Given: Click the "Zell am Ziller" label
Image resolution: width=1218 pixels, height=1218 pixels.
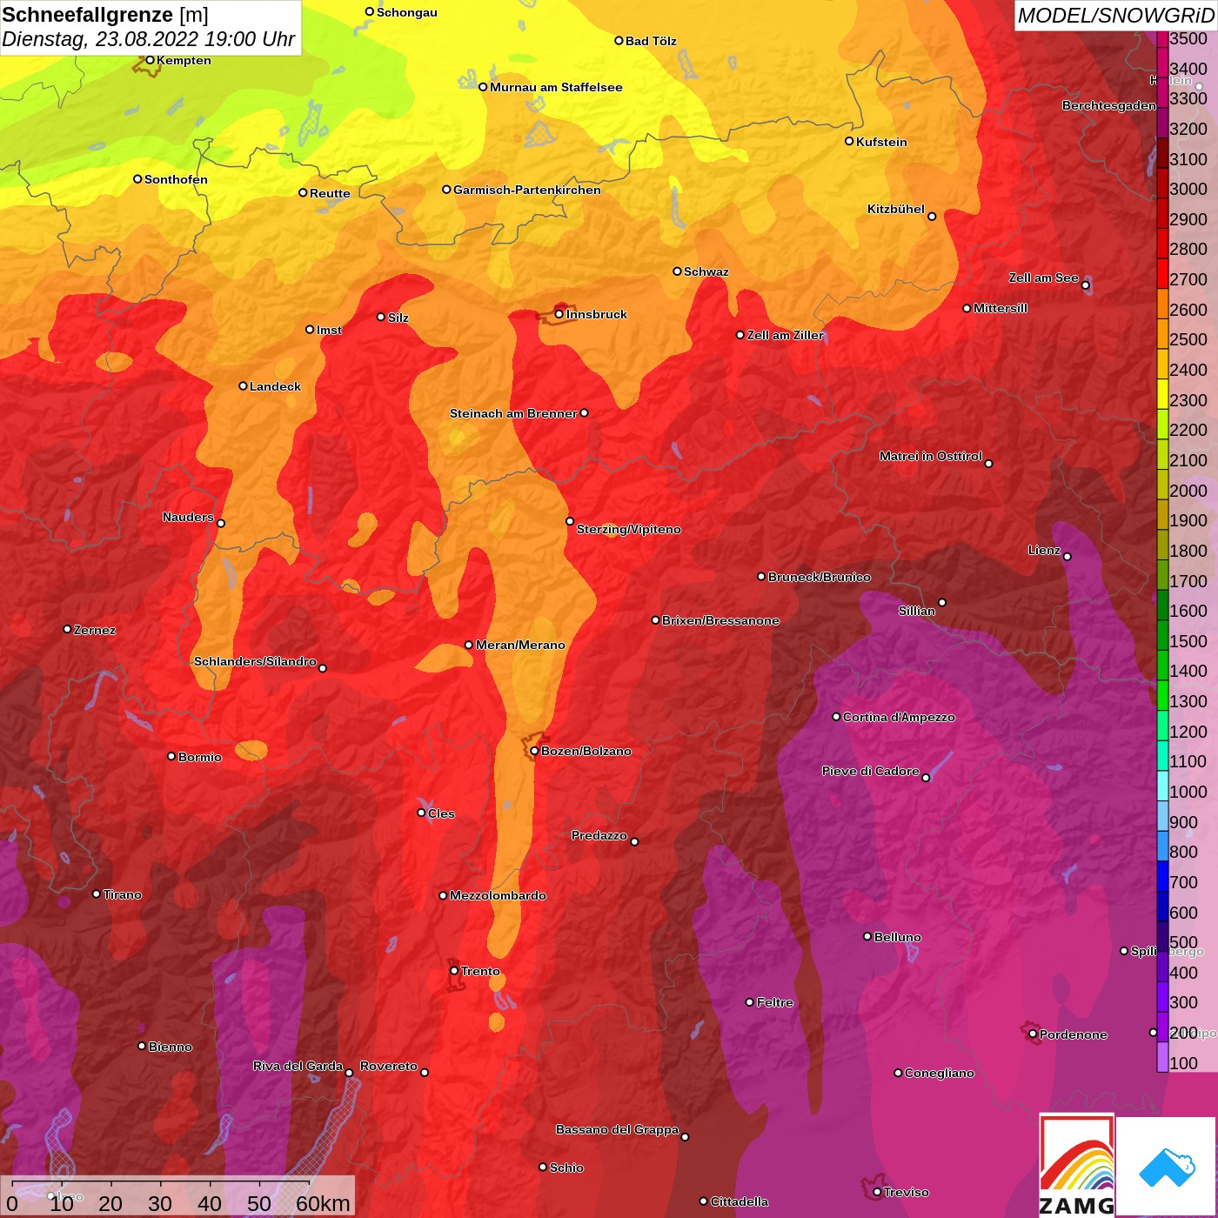Looking at the screenshot, I should point(785,335).
